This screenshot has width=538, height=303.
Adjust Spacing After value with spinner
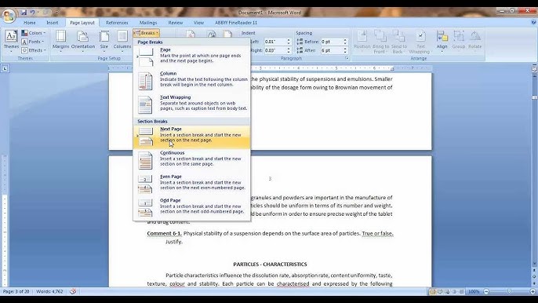345,50
